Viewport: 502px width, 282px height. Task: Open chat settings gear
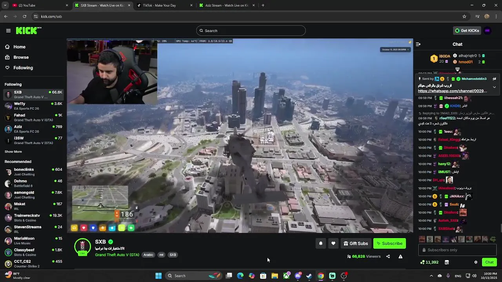(476, 262)
